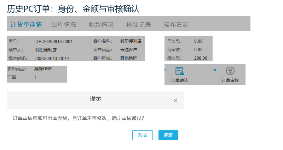This screenshot has width=283, height=150.
Task: Click the 已收款 amount 0.00
Action: tap(198, 41)
